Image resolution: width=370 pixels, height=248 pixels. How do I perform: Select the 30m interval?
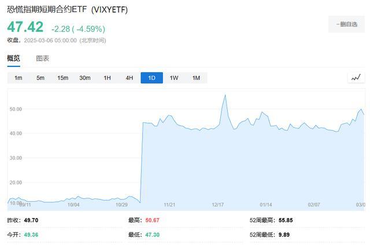(x=85, y=78)
